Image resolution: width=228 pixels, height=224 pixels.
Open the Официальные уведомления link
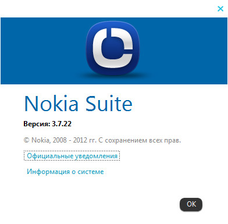click(x=72, y=156)
